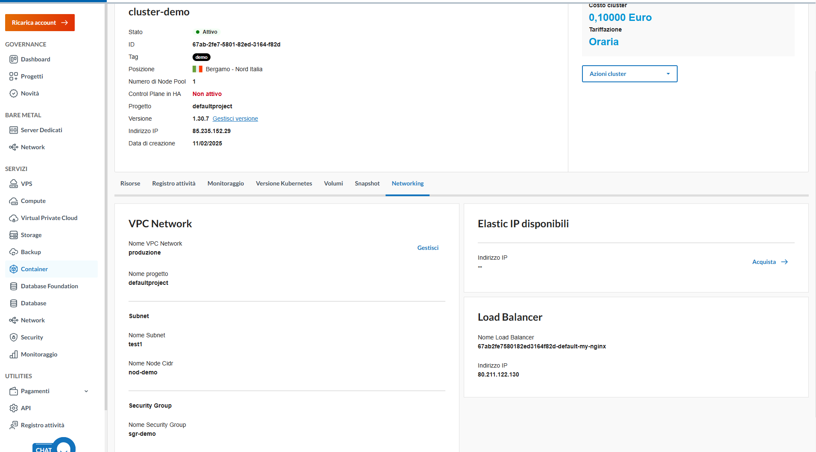Open the Gestisci versione link
The image size is (816, 452).
pyautogui.click(x=235, y=119)
